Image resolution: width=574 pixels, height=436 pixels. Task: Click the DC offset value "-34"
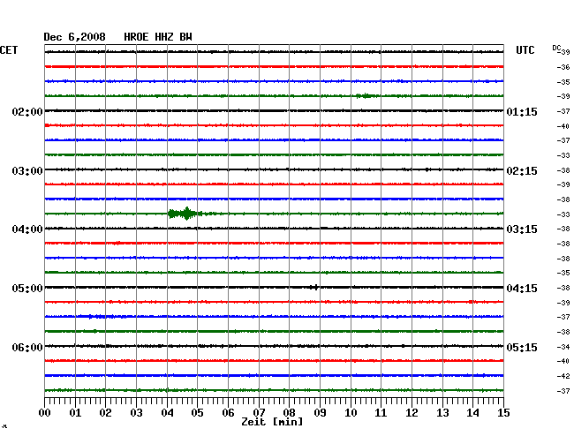(x=563, y=347)
